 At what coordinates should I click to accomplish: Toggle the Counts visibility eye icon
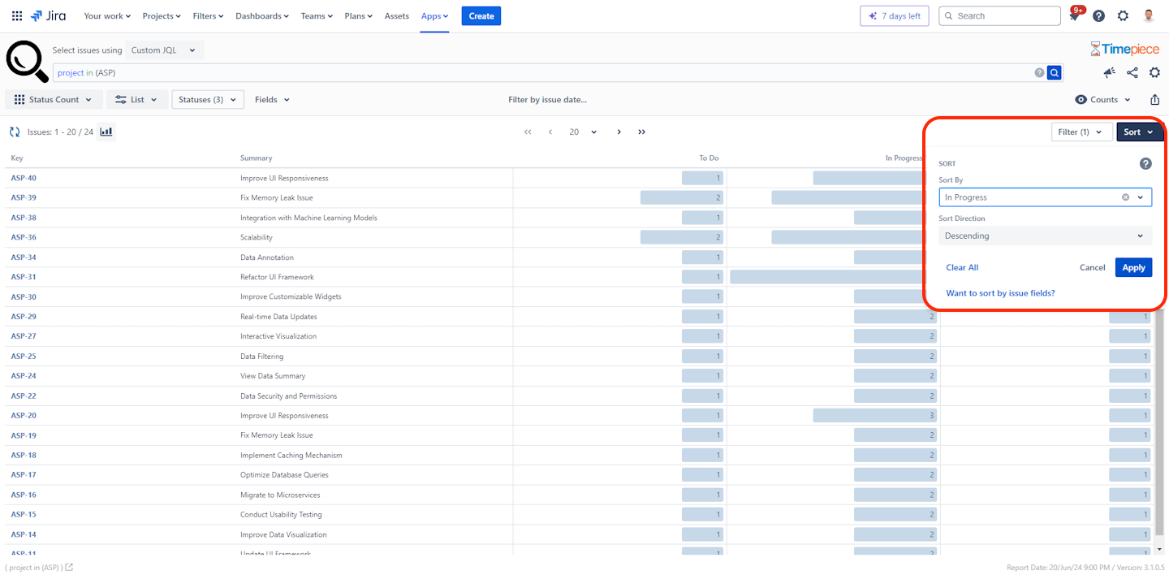(x=1081, y=99)
